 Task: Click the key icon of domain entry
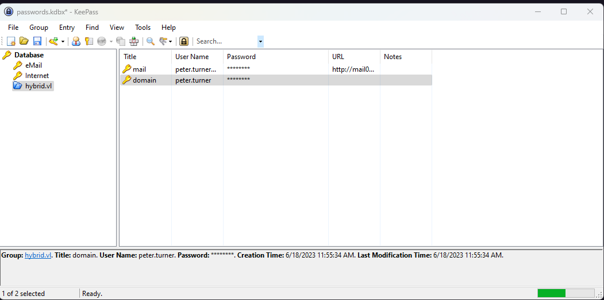[127, 80]
